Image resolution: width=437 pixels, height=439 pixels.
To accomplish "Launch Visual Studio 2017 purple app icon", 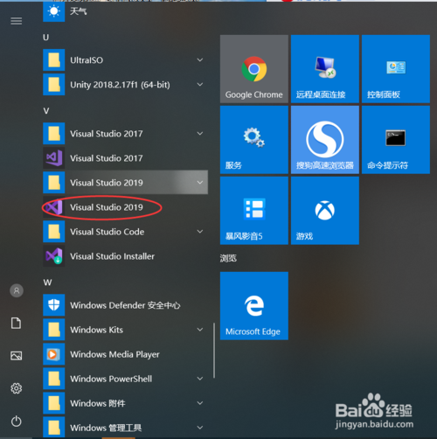I will [x=54, y=158].
